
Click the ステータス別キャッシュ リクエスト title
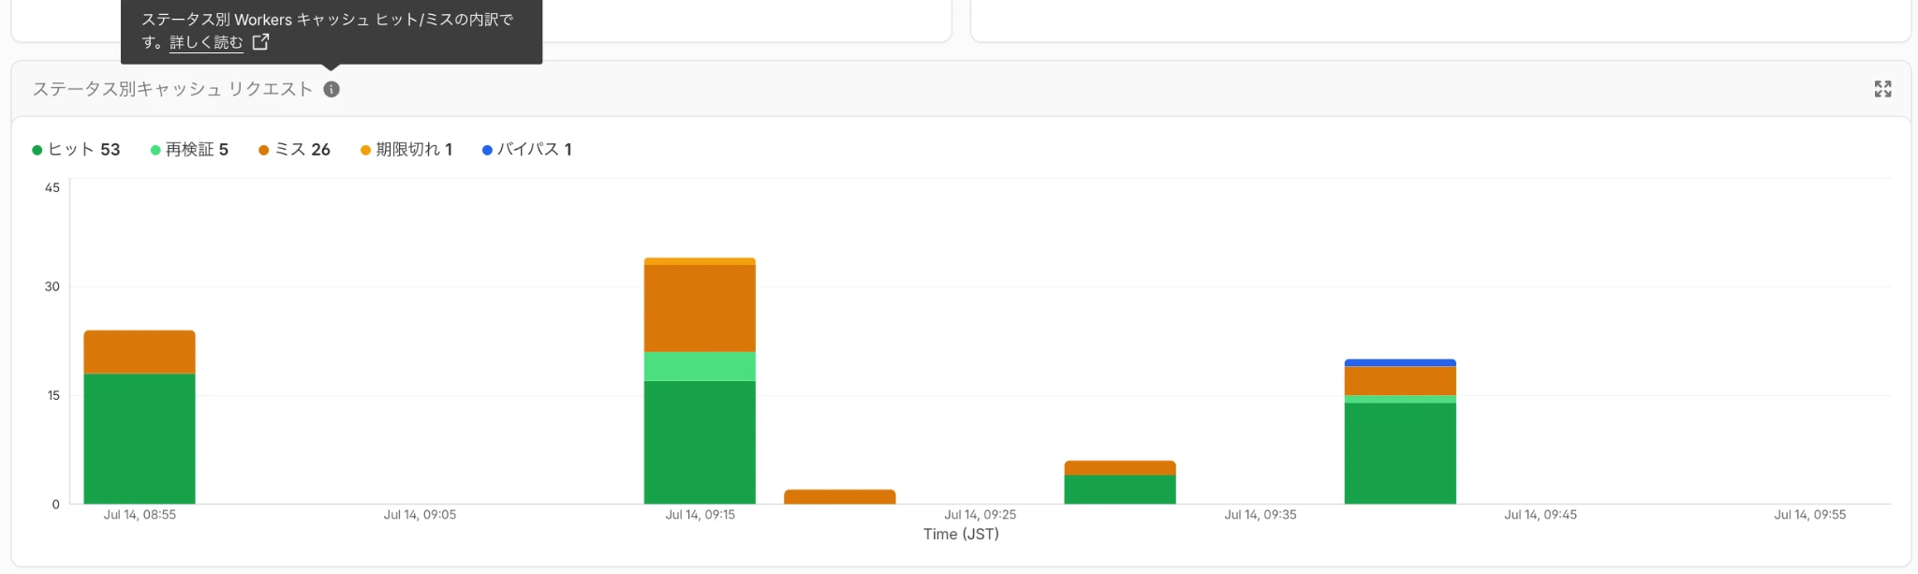[172, 89]
